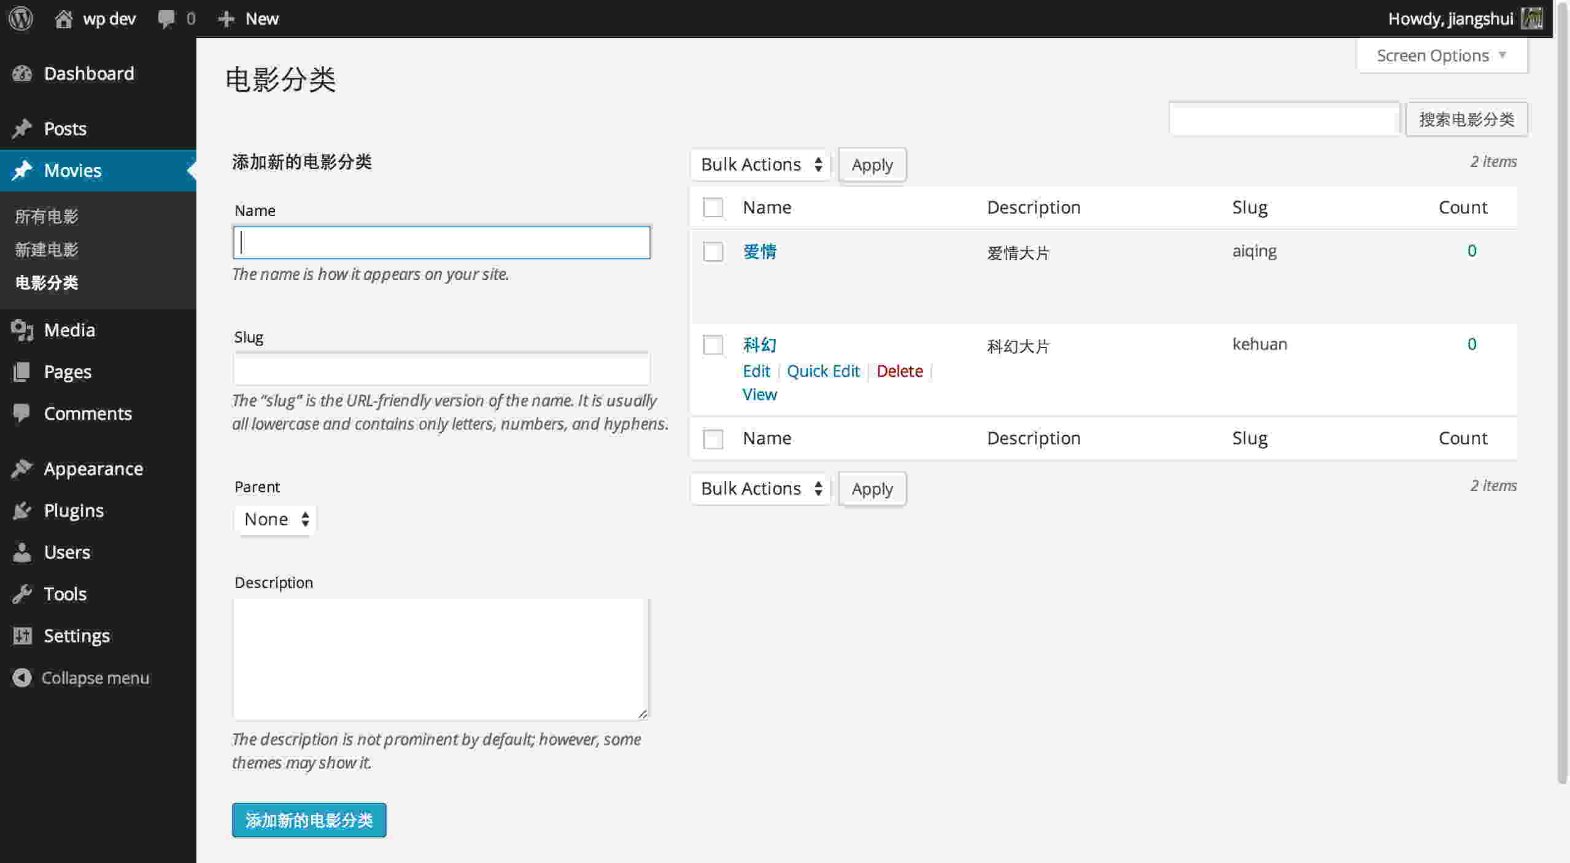Click the WordPress logo icon

point(21,18)
